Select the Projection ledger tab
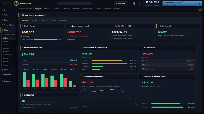Viewport: 204px width, 114px height. click(x=62, y=20)
